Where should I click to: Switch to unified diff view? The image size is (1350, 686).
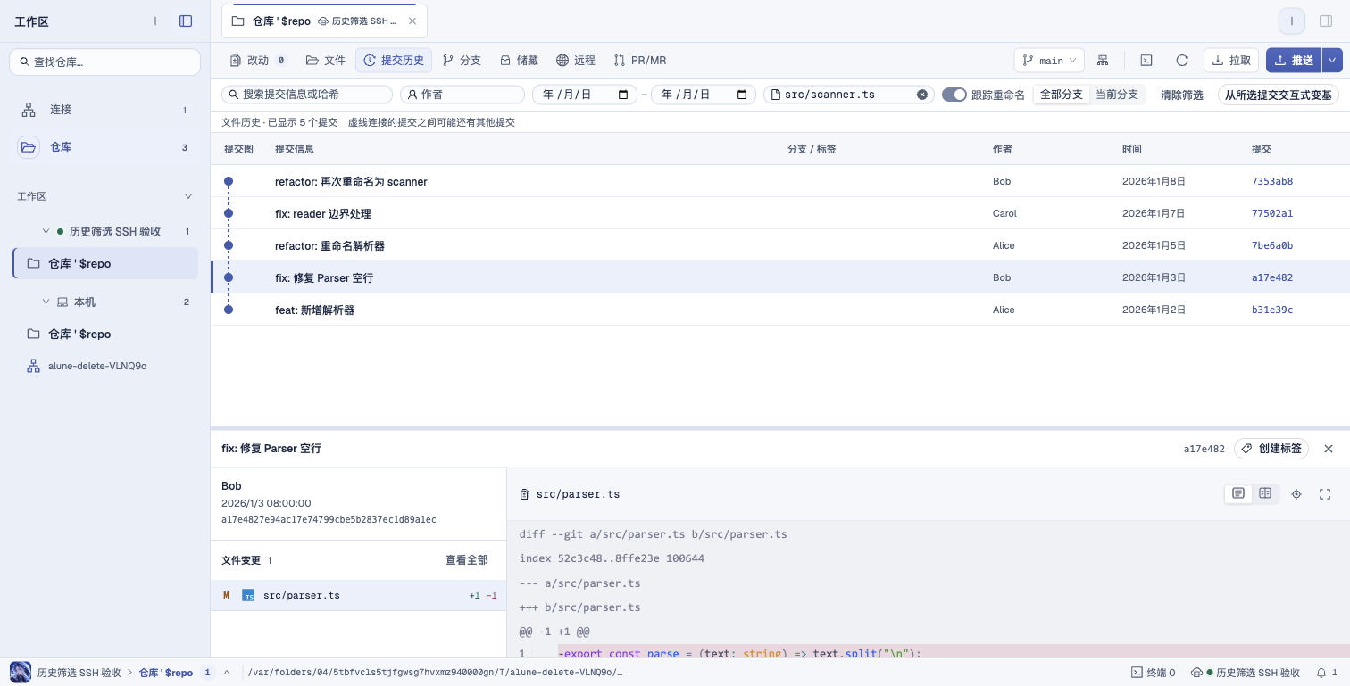(1238, 493)
